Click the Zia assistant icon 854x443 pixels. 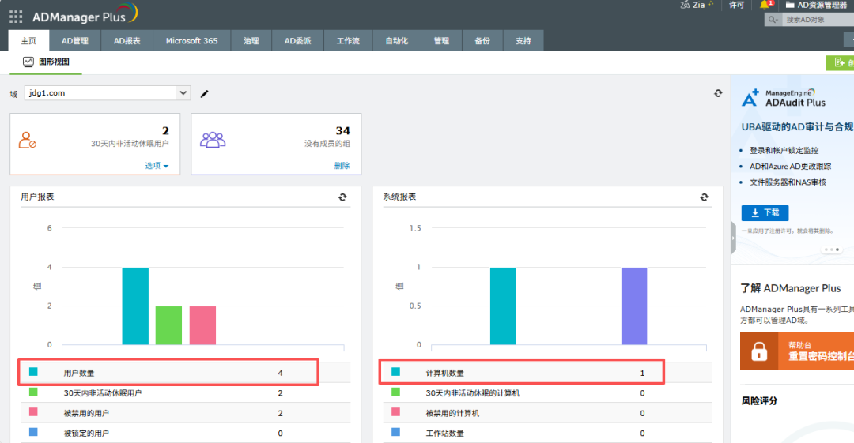(685, 5)
